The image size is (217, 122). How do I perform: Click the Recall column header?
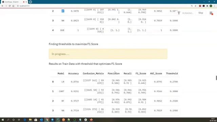click(x=127, y=74)
